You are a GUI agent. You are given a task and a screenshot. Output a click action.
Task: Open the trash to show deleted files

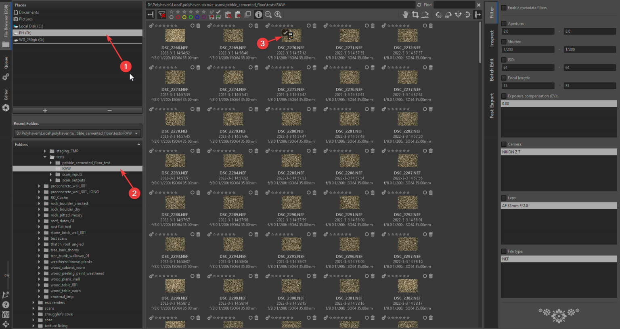[228, 15]
